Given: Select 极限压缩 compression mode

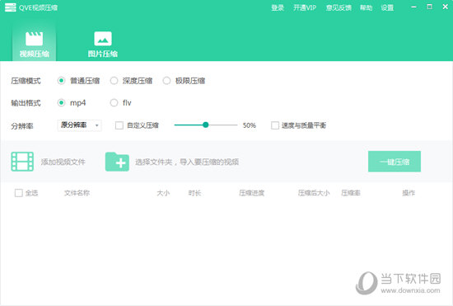Looking at the screenshot, I should click(166, 81).
